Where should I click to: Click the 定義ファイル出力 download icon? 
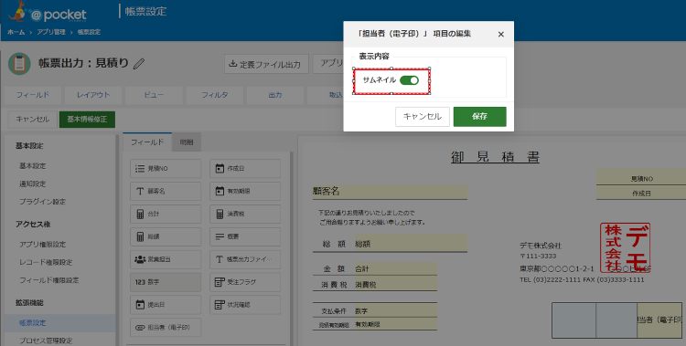pos(232,64)
